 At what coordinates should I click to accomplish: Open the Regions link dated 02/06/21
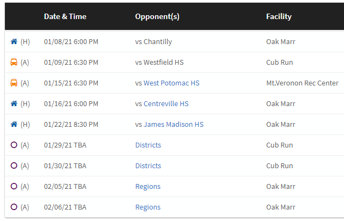pyautogui.click(x=148, y=207)
